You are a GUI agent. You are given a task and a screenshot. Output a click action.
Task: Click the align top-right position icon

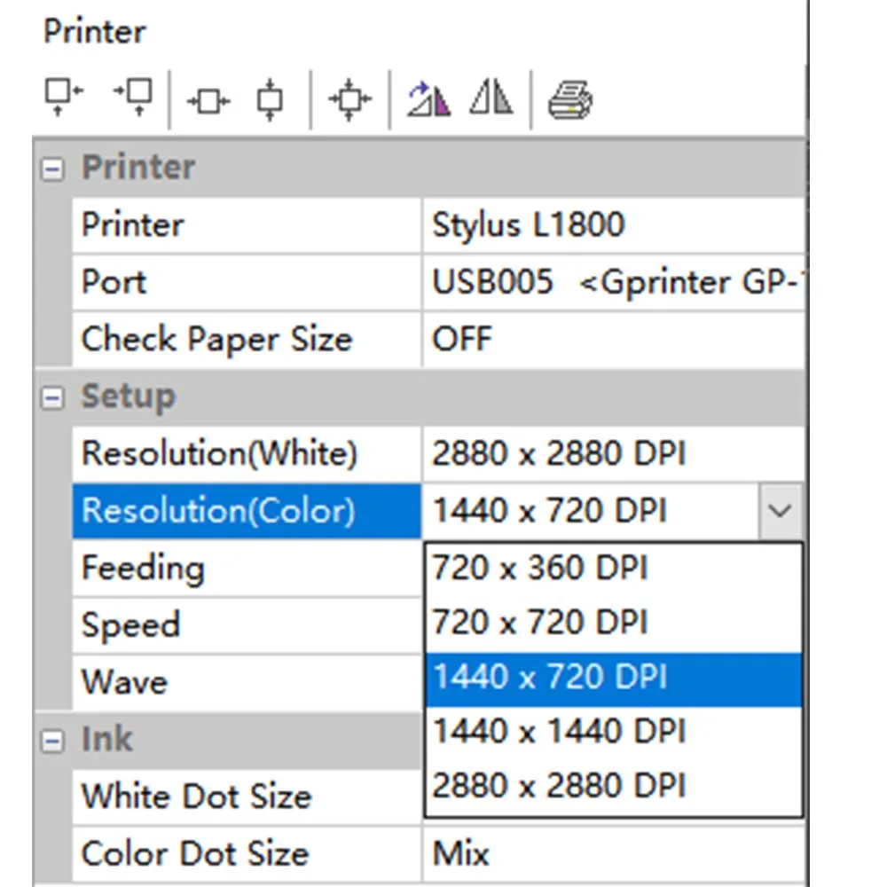[x=134, y=98]
